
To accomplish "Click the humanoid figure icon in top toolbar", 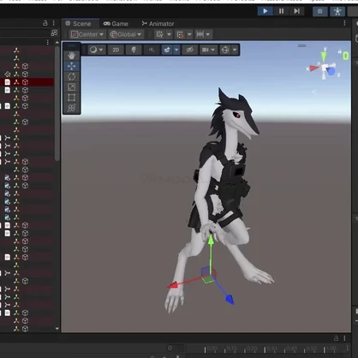I will tap(337, 11).
